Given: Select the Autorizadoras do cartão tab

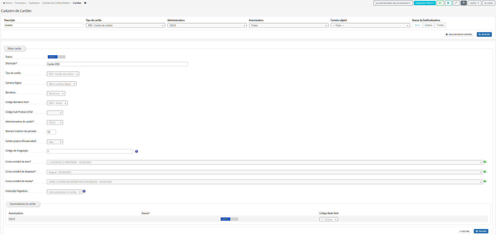Looking at the screenshot, I should (23, 204).
